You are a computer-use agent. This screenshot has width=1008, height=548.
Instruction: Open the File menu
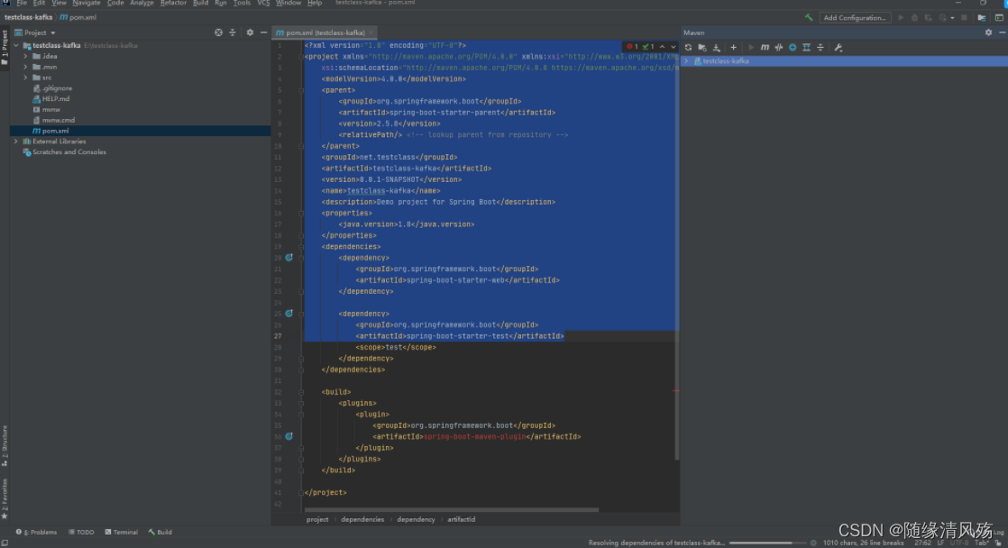22,4
